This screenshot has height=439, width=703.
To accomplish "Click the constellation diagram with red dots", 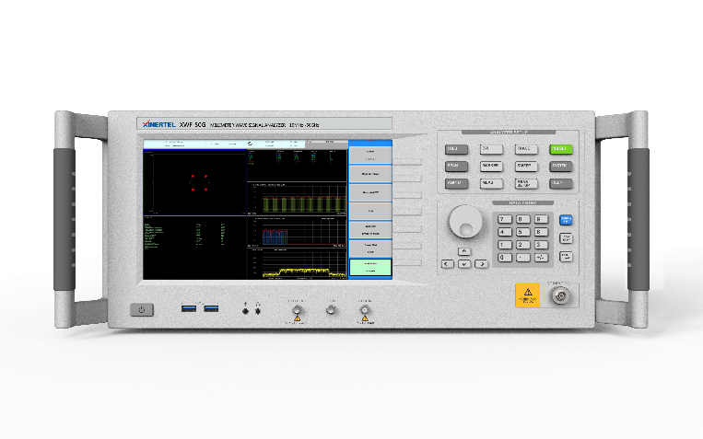I will (x=199, y=181).
